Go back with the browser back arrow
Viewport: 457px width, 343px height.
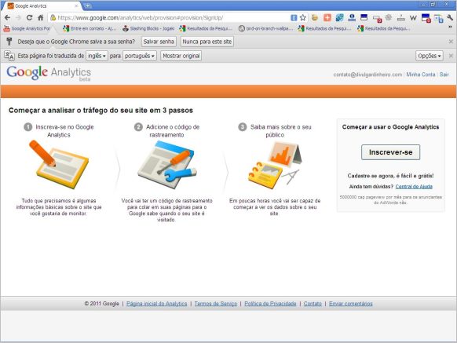click(8, 18)
